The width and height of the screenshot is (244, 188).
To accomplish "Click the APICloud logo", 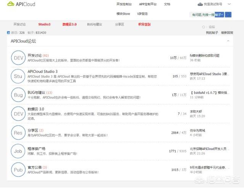I will (21, 5).
